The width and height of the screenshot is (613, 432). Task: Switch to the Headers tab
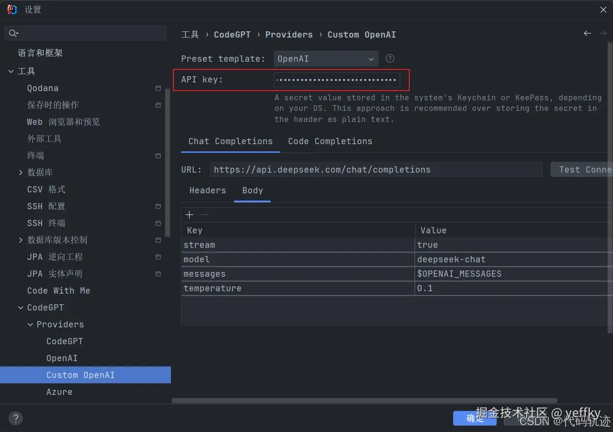pos(208,190)
